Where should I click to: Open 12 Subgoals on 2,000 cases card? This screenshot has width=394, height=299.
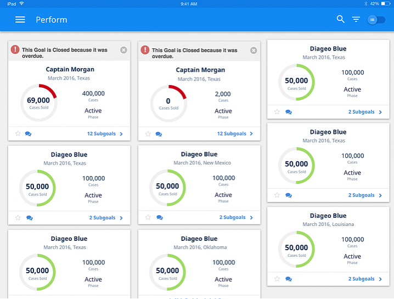pyautogui.click(x=232, y=134)
